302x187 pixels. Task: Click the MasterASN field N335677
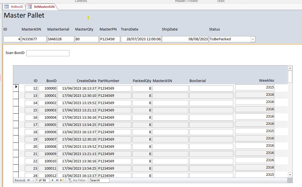[34, 39]
